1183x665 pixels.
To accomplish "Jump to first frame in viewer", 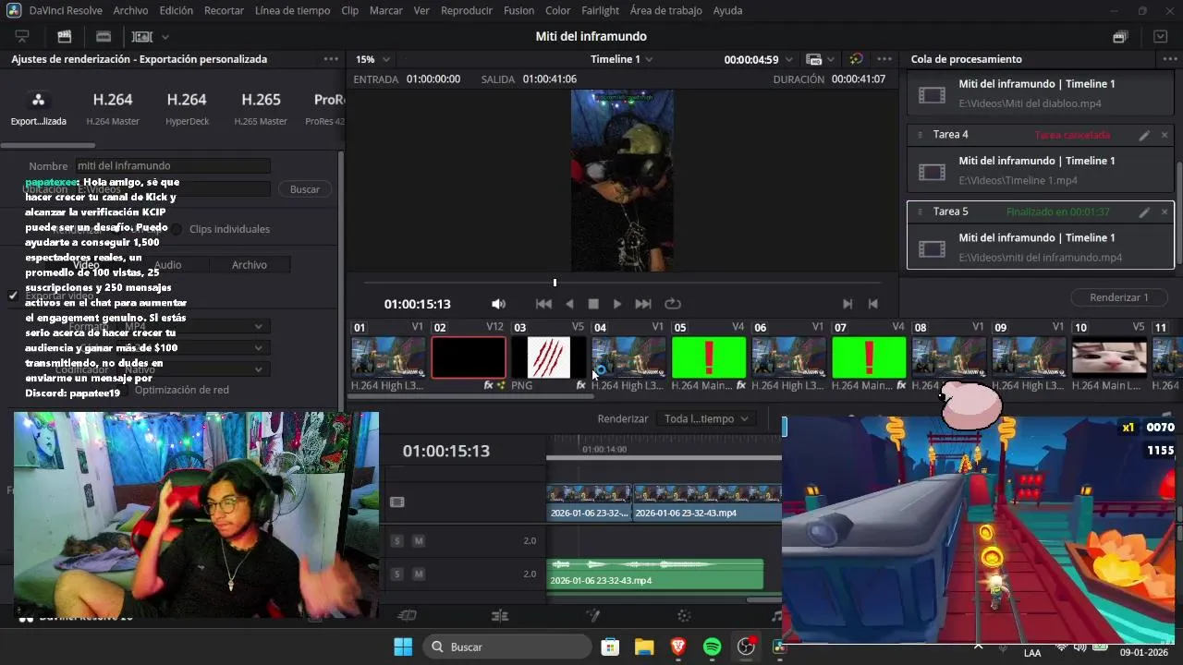I will pyautogui.click(x=544, y=304).
